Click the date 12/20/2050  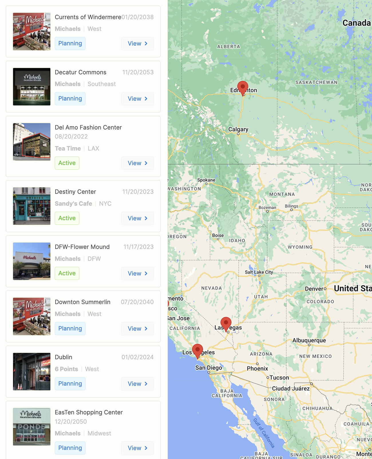coord(71,422)
